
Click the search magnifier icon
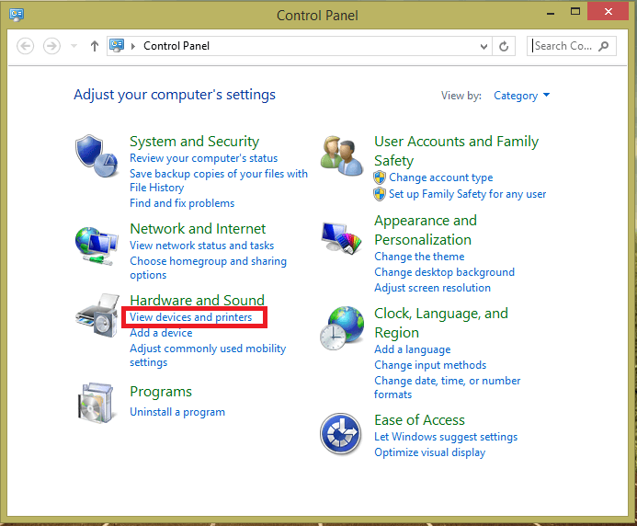[604, 46]
